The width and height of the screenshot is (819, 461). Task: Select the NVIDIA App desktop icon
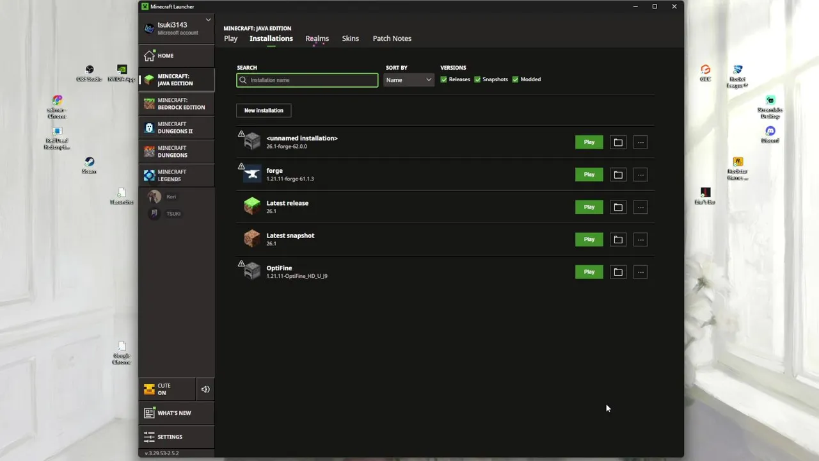click(x=122, y=73)
